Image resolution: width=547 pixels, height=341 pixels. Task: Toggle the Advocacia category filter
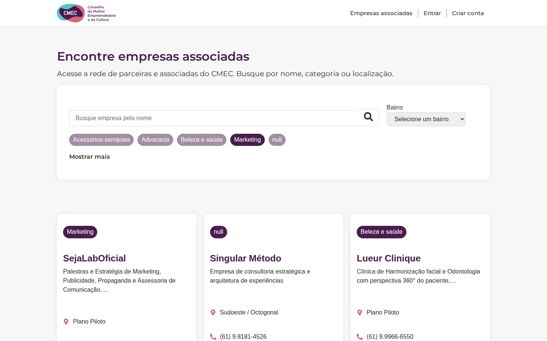click(155, 140)
